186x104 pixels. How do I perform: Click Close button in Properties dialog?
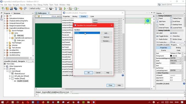[x=110, y=85]
